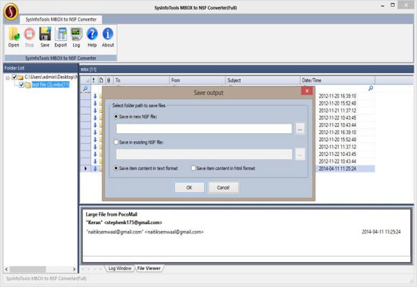Click the SysInfoTools application logo

tap(11, 11)
